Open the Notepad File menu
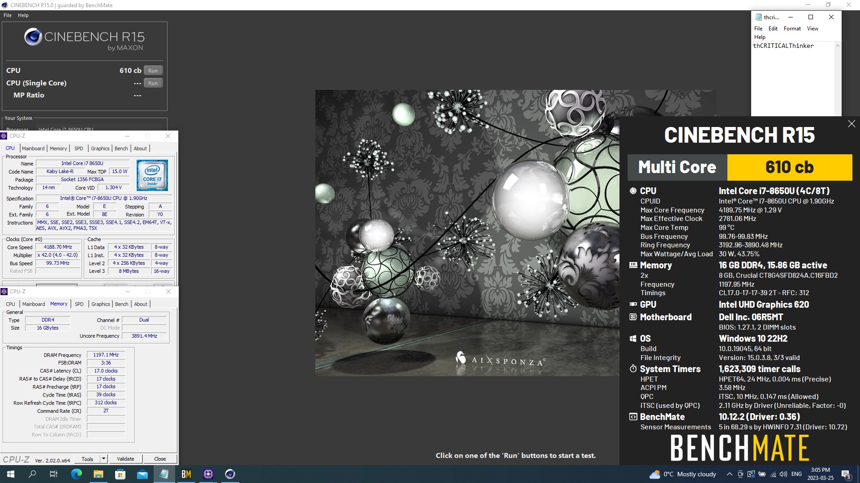Viewport: 860px width, 483px height. click(x=758, y=29)
